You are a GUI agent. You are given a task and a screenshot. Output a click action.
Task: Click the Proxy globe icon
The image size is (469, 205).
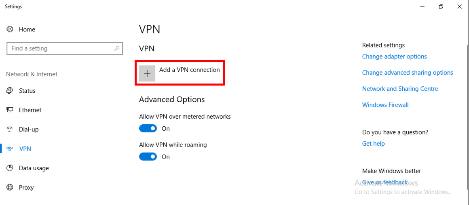pyautogui.click(x=10, y=187)
